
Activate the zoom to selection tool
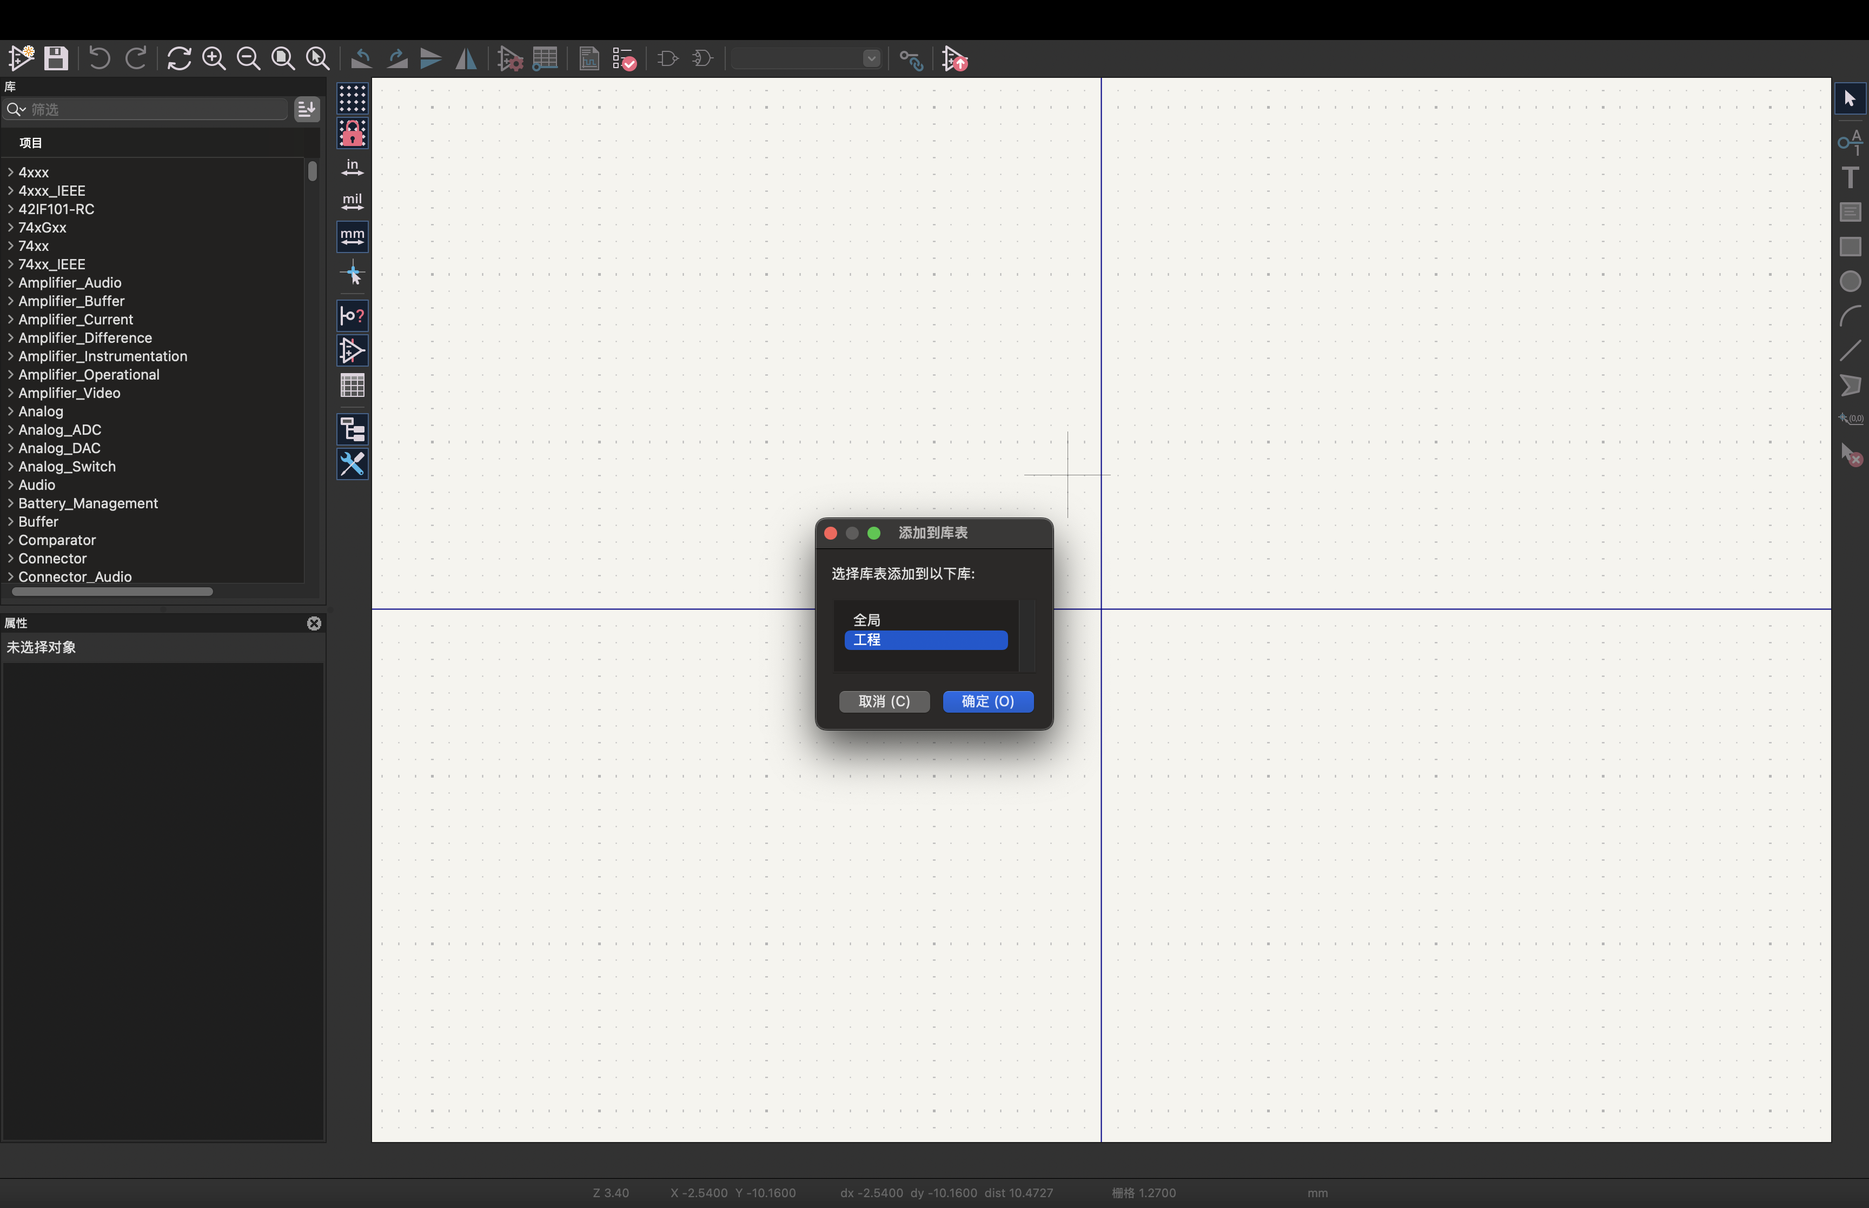(317, 58)
